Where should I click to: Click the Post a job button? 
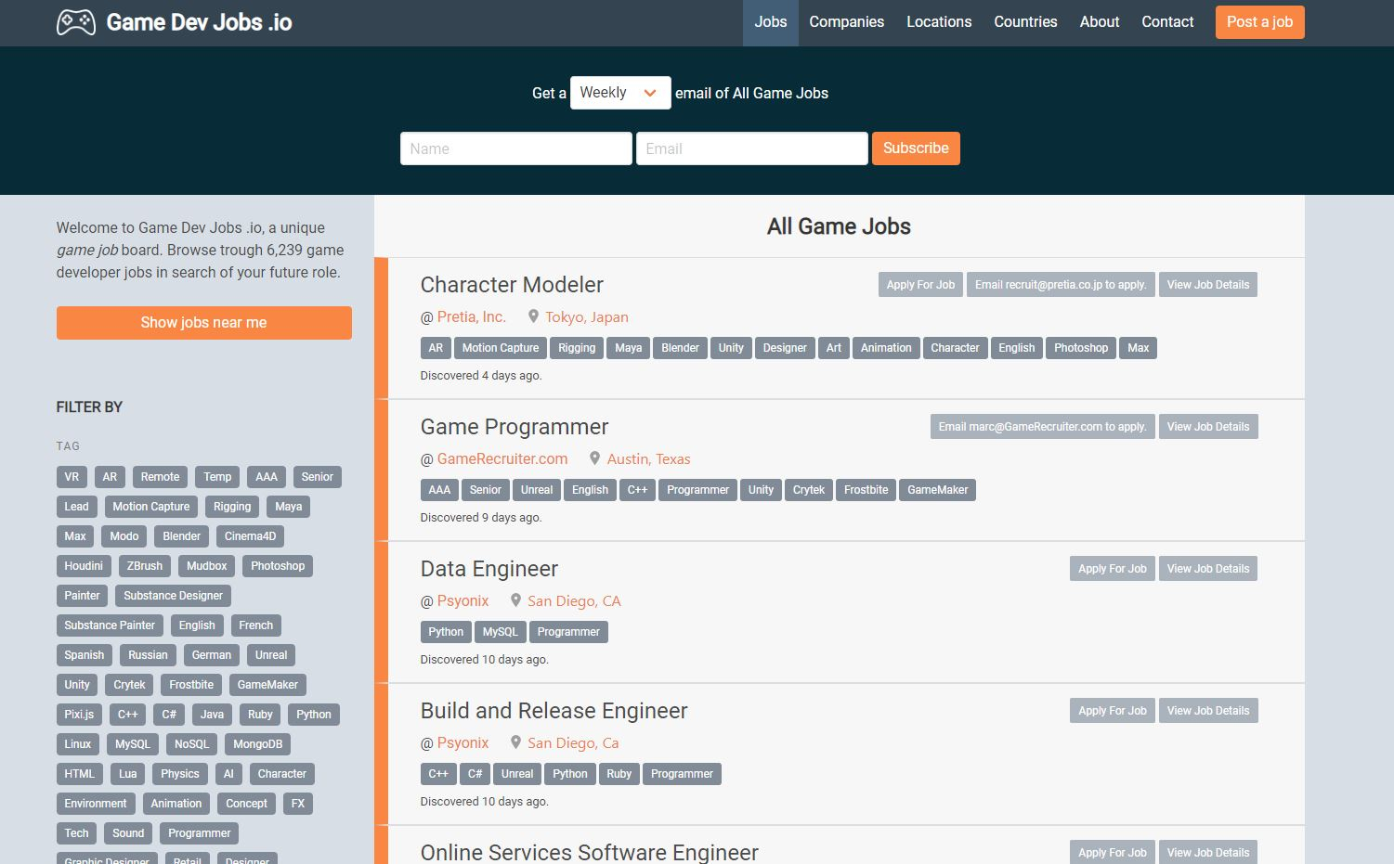tap(1259, 22)
